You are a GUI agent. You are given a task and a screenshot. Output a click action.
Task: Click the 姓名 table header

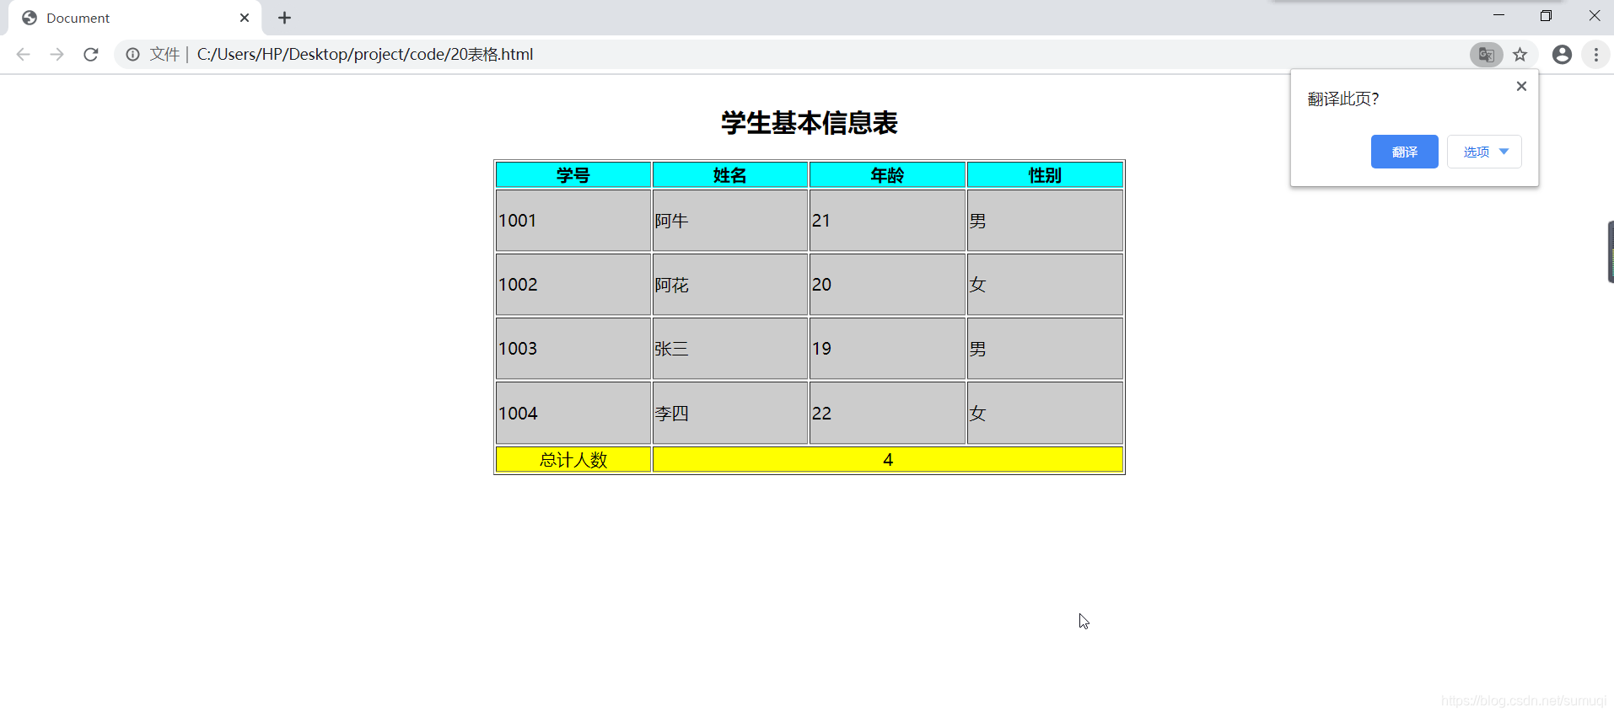click(730, 175)
